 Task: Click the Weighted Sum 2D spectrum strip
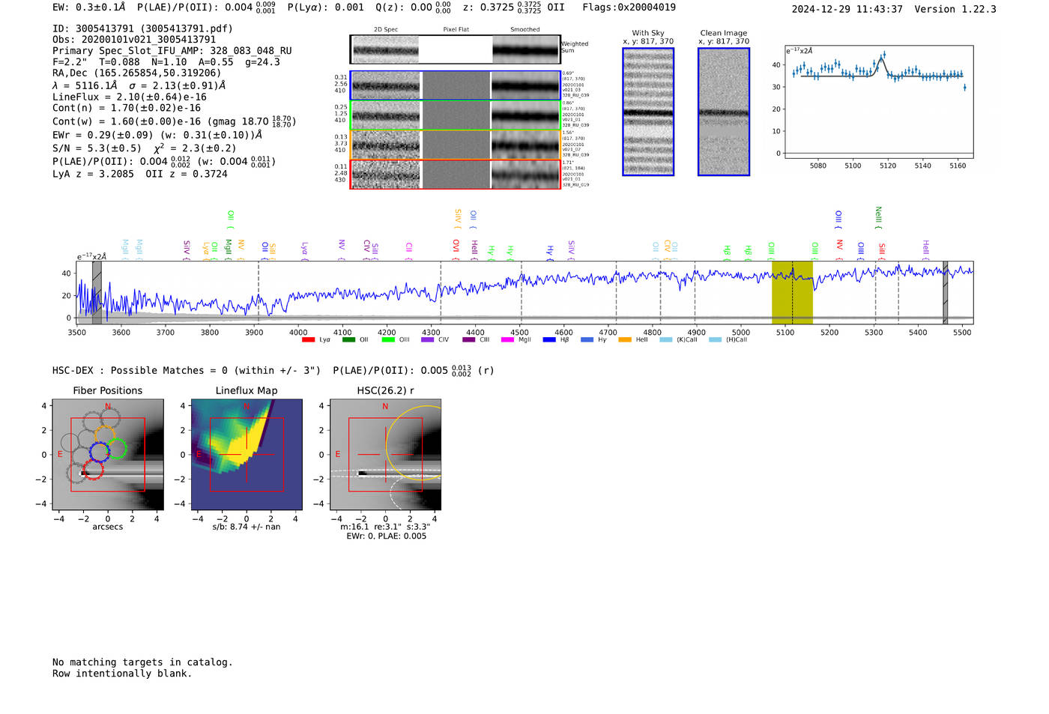pos(456,49)
